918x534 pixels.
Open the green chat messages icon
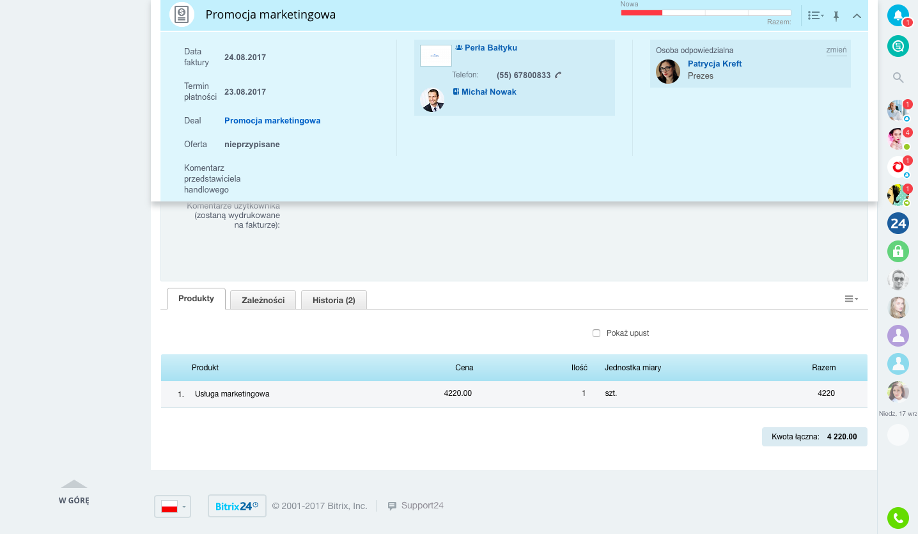[898, 46]
